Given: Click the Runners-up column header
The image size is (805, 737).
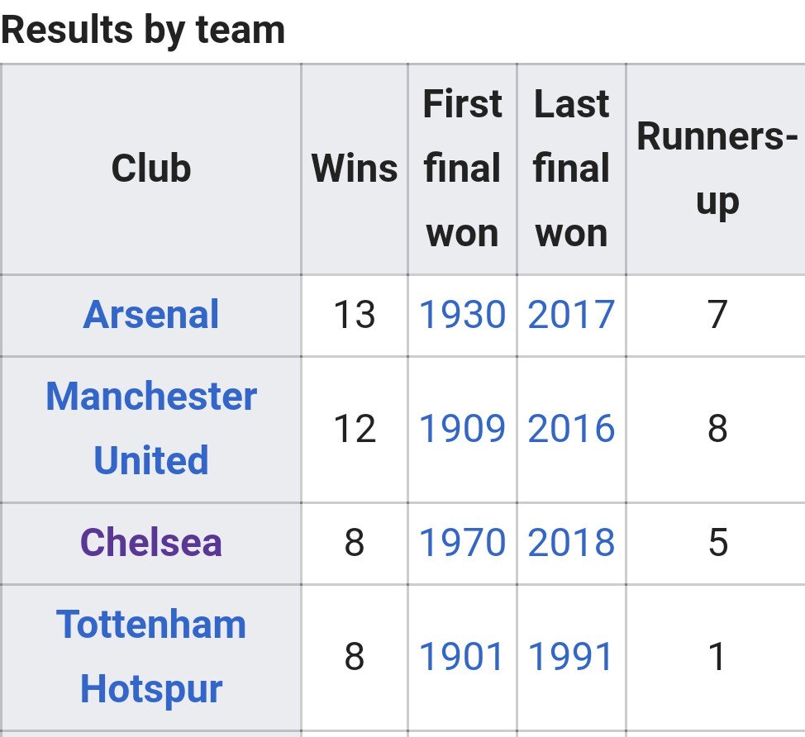Looking at the screenshot, I should click(717, 169).
